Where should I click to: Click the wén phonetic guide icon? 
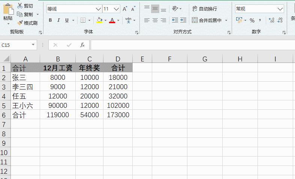128,20
